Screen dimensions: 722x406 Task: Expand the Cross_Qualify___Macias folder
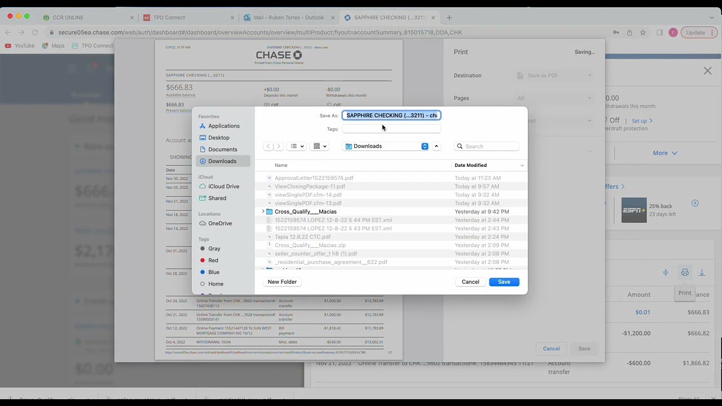point(263,211)
